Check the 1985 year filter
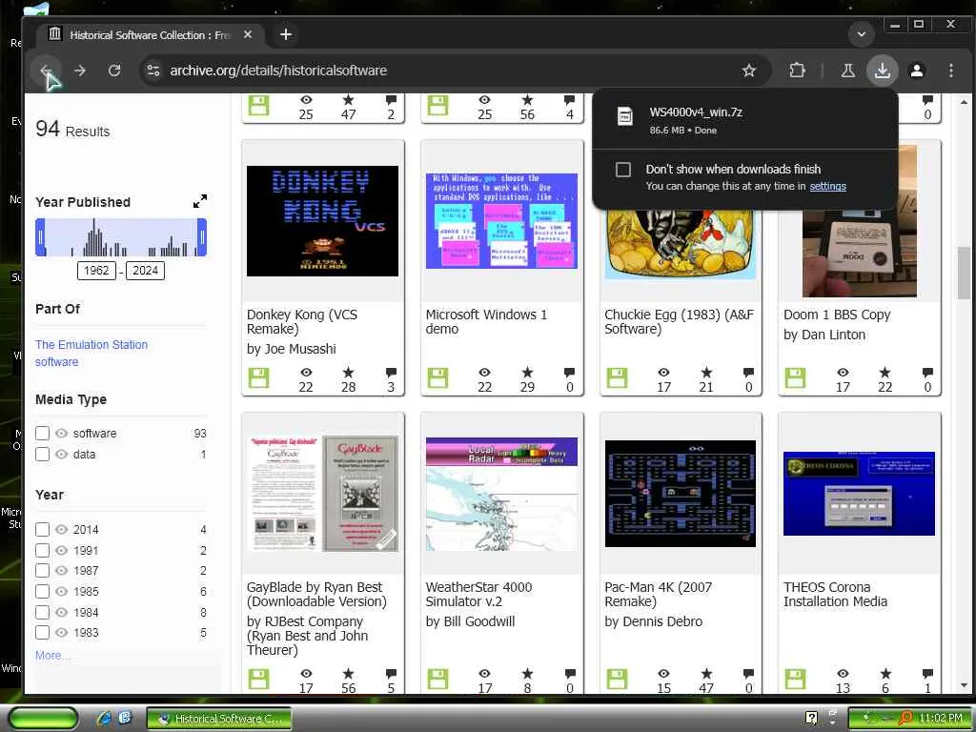976x732 pixels. pyautogui.click(x=42, y=591)
